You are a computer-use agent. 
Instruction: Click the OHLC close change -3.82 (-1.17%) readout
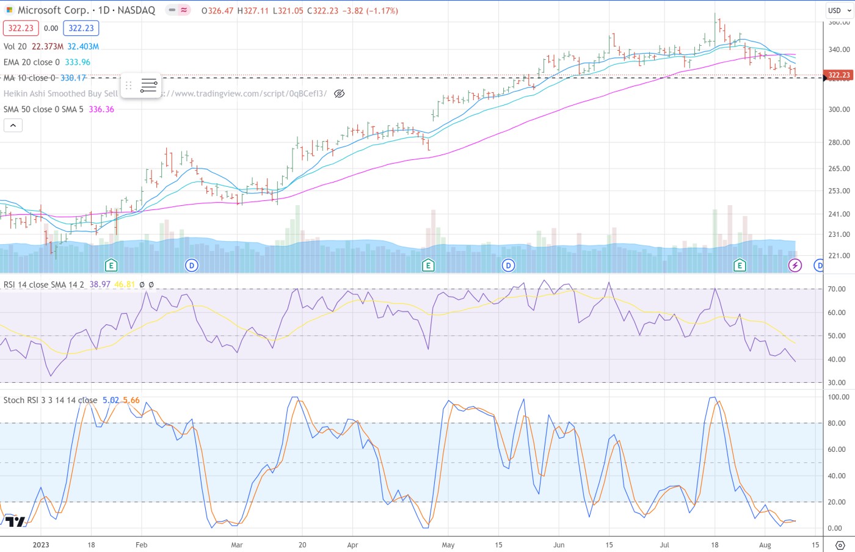369,10
